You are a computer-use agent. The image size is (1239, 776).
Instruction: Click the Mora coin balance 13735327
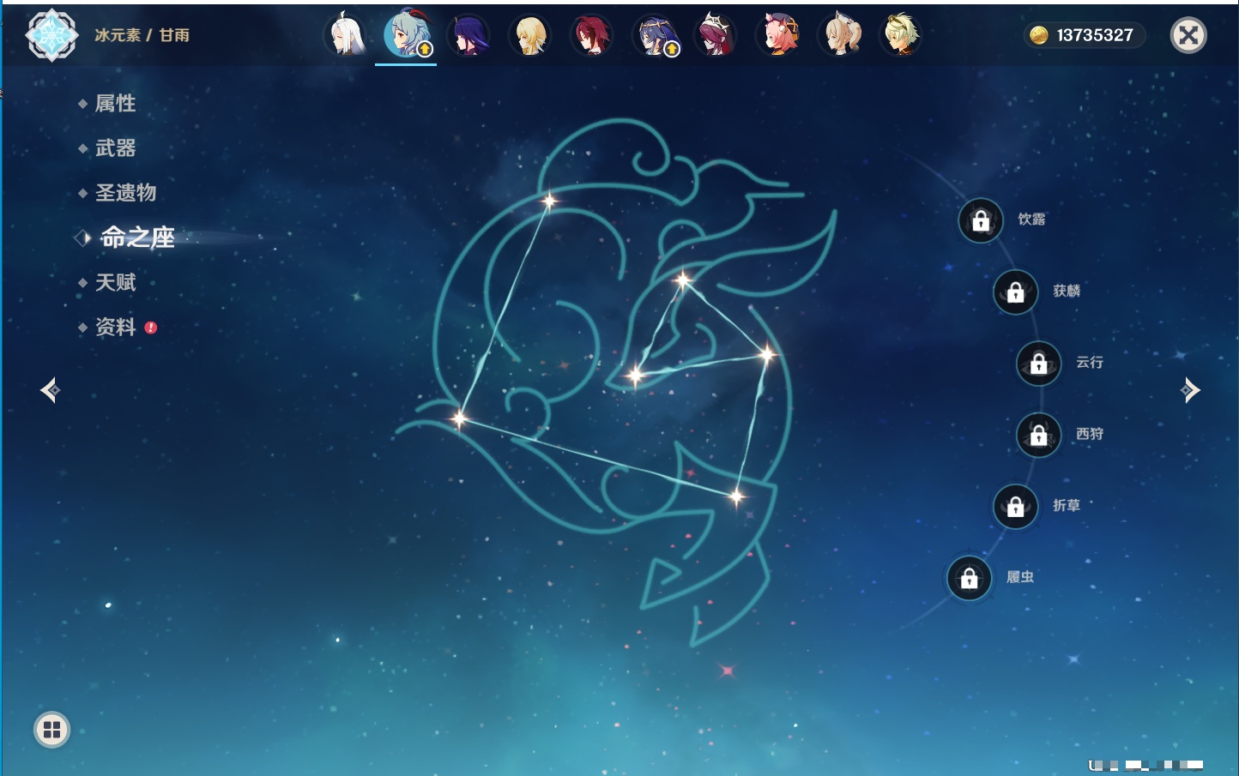(x=1085, y=35)
